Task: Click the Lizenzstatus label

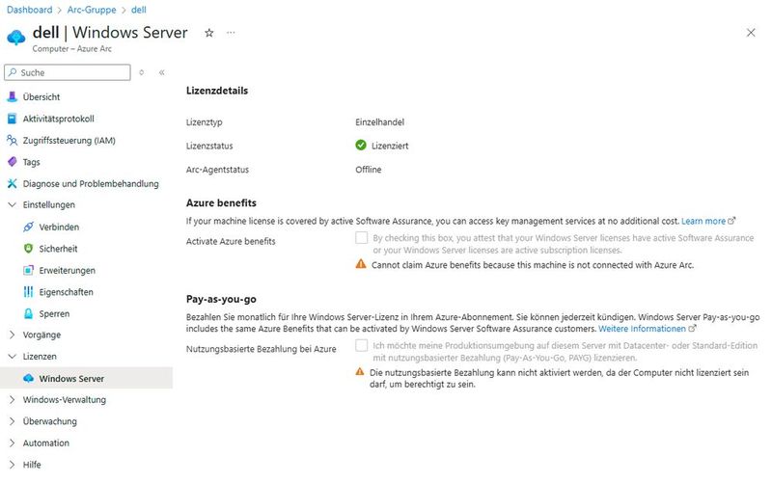Action: [209, 146]
